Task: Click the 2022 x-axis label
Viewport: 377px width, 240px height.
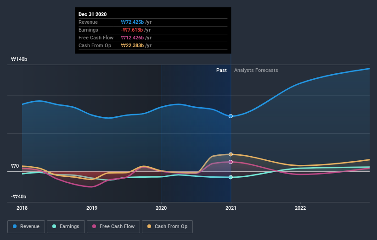Action: [300, 208]
